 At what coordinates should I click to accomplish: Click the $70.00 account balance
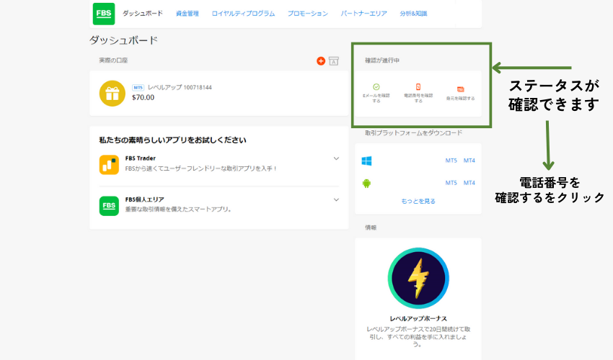pyautogui.click(x=143, y=98)
